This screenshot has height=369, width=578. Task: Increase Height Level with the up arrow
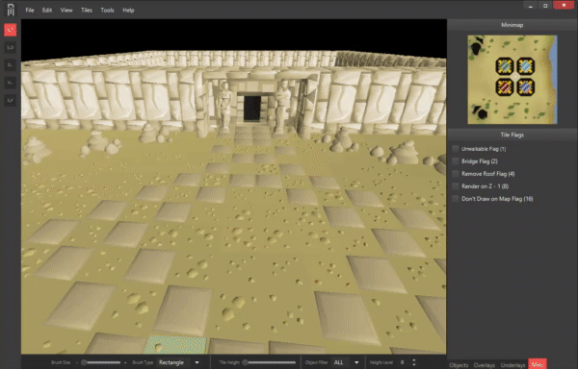(414, 360)
